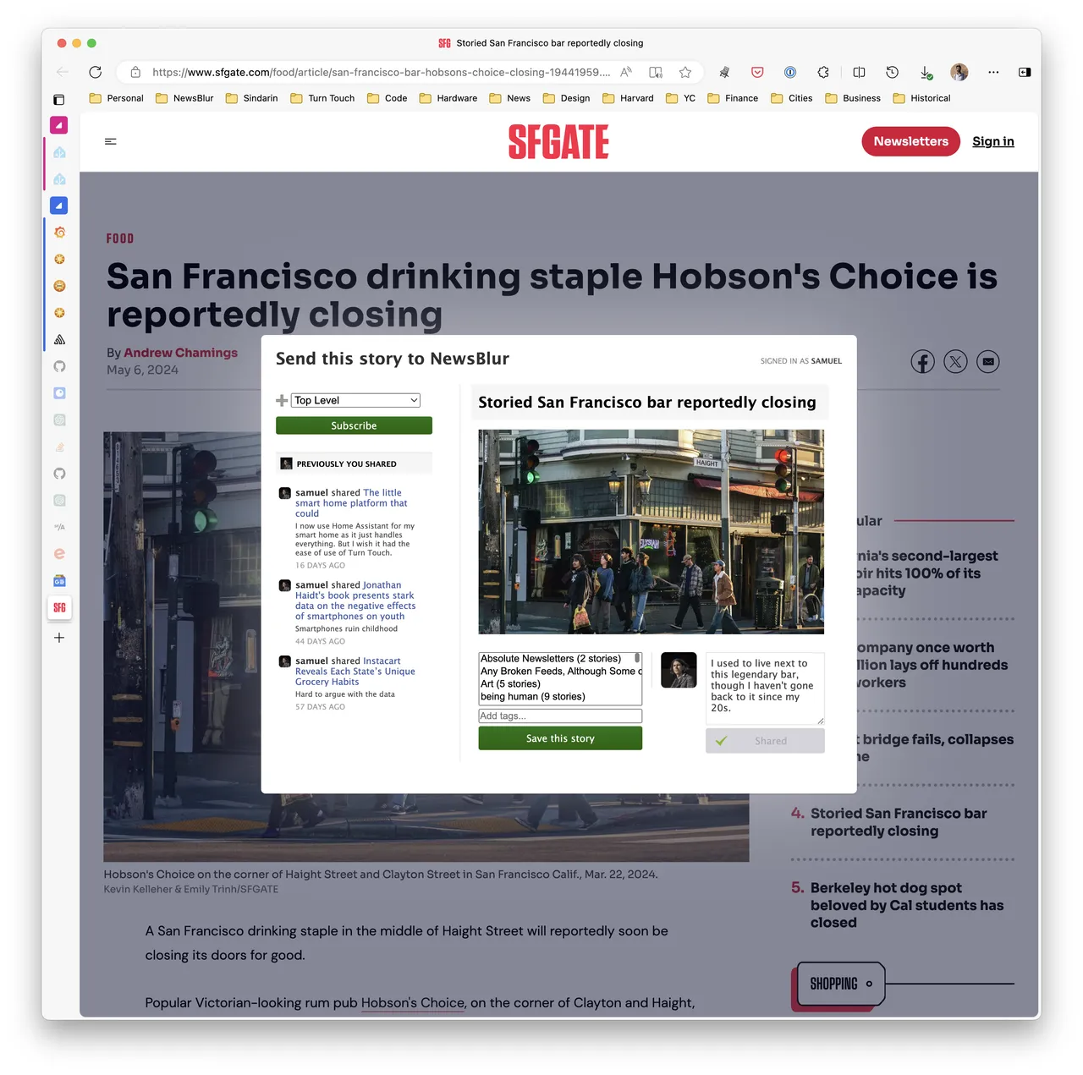Open shared story about Jonathan Haidt's book
Image resolution: width=1083 pixels, height=1075 pixels.
coord(355,601)
